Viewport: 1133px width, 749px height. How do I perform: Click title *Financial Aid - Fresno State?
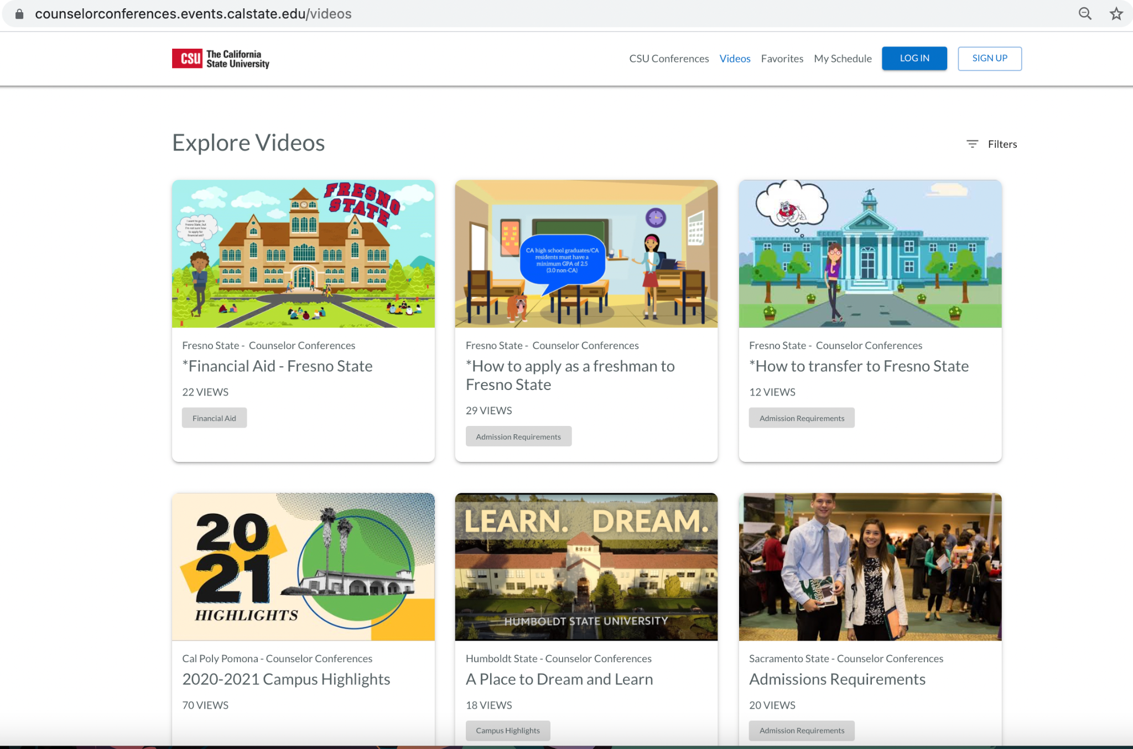click(x=277, y=366)
